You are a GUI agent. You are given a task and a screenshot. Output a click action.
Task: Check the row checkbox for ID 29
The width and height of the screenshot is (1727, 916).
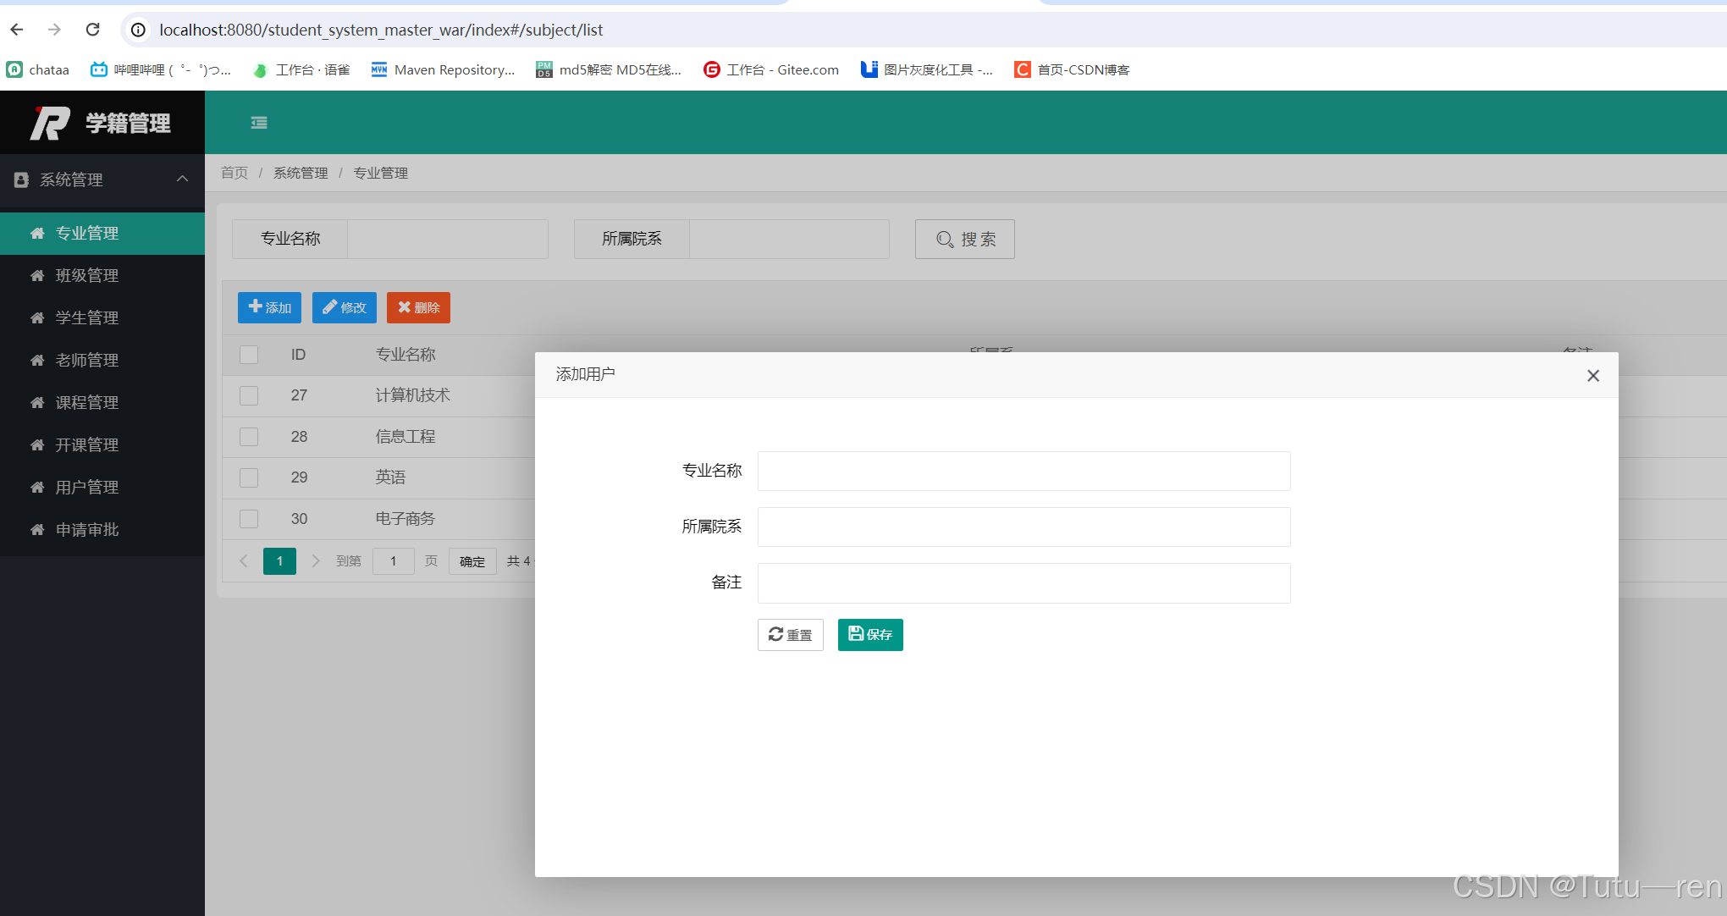(249, 477)
